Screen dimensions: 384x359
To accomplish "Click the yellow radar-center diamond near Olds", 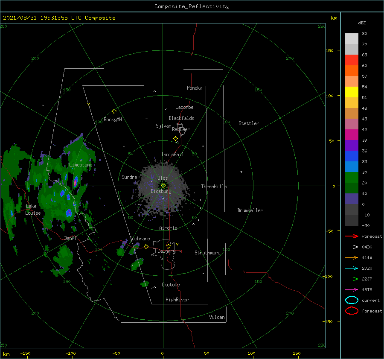I will (163, 186).
